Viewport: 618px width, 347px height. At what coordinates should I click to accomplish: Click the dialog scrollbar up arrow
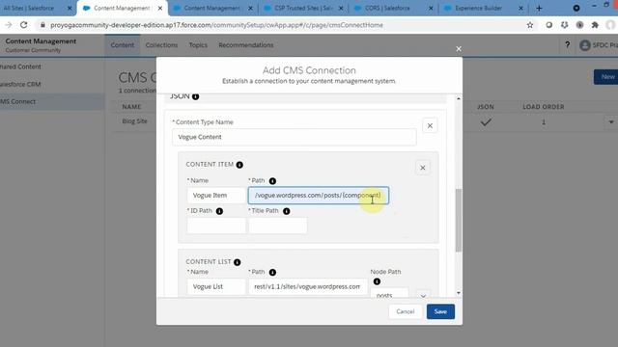point(458,98)
